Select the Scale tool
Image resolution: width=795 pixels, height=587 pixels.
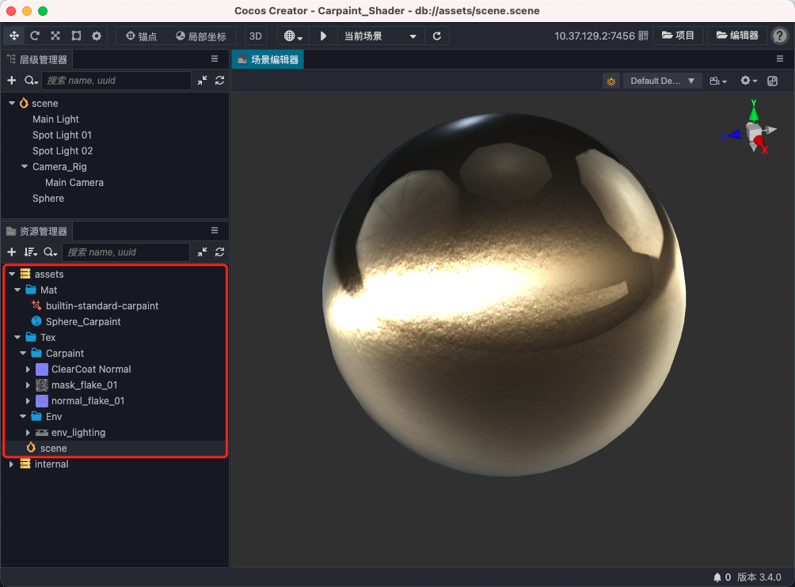(55, 36)
